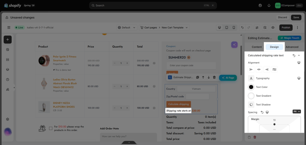Image resolution: width=306 pixels, height=145 pixels.
Task: Delete the Estimate Shipping element via trash icon
Action: coord(214,77)
